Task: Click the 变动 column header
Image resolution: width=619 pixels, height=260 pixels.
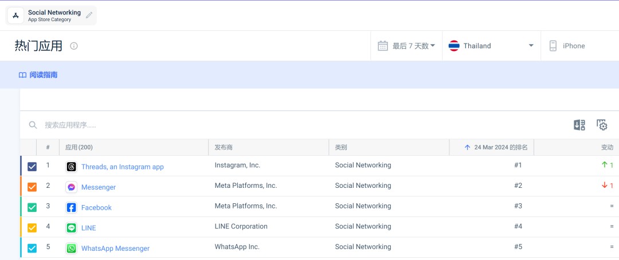Action: 606,147
